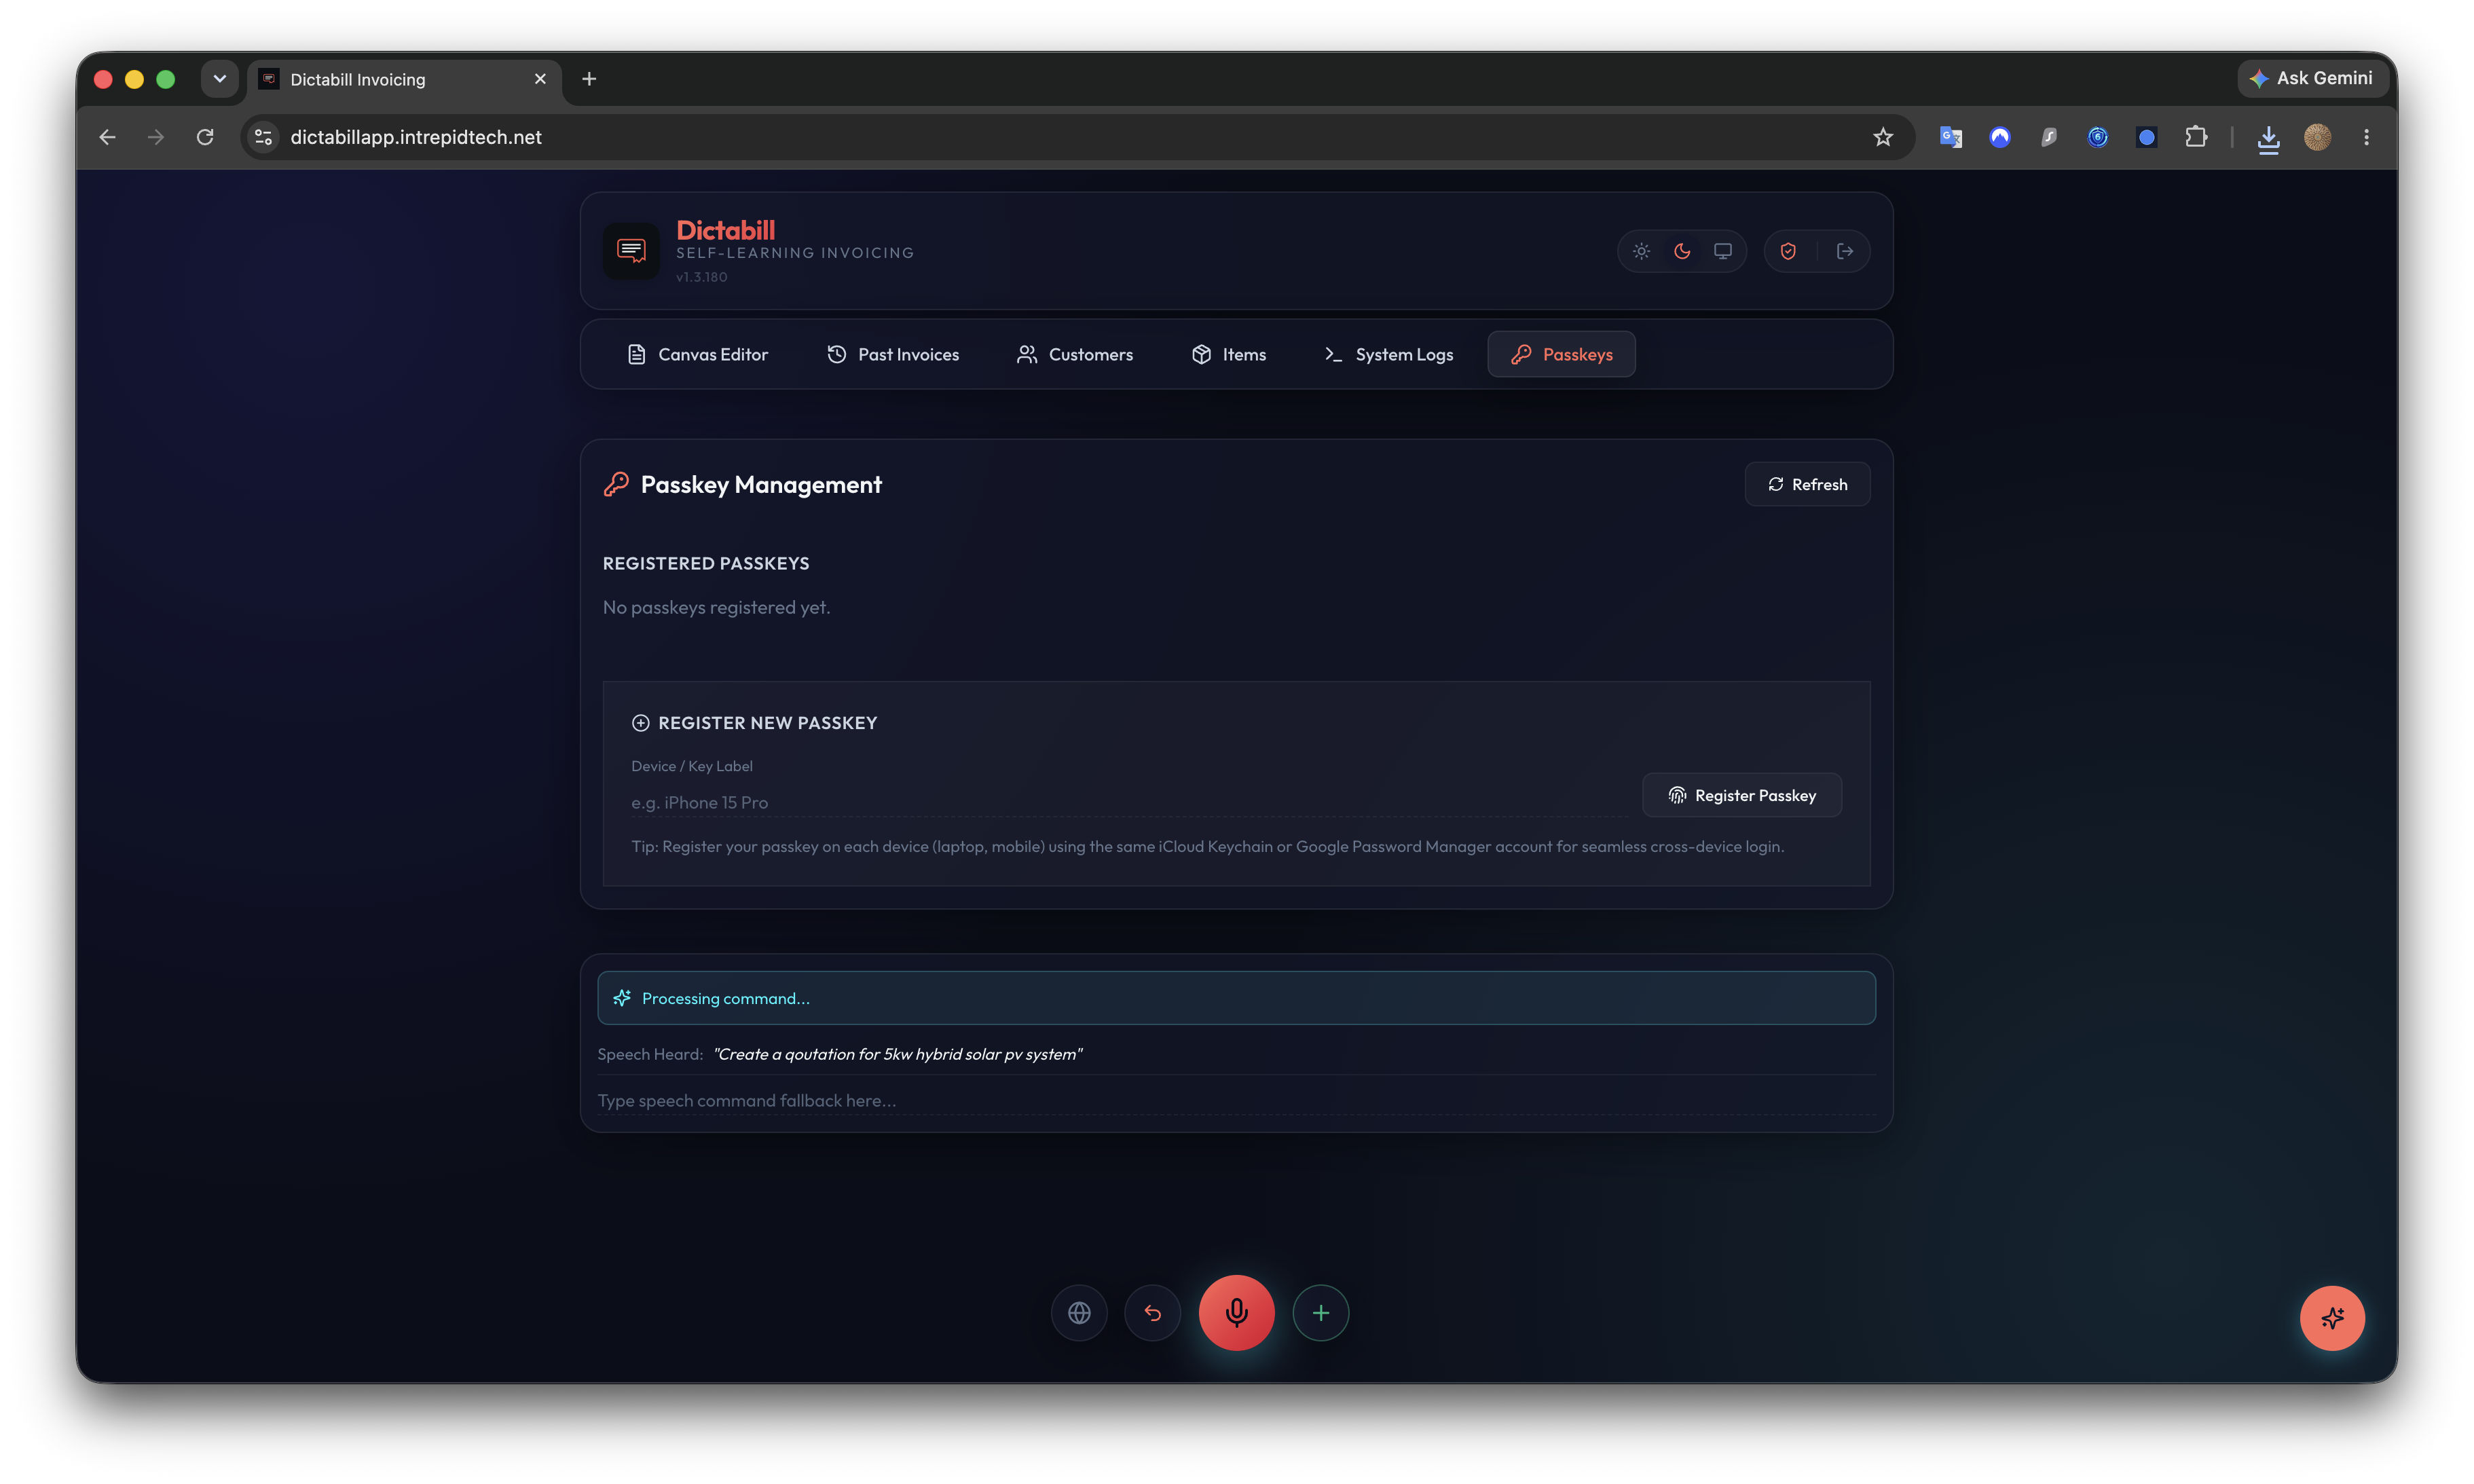Open the sparkle AI assistant button

point(2332,1317)
